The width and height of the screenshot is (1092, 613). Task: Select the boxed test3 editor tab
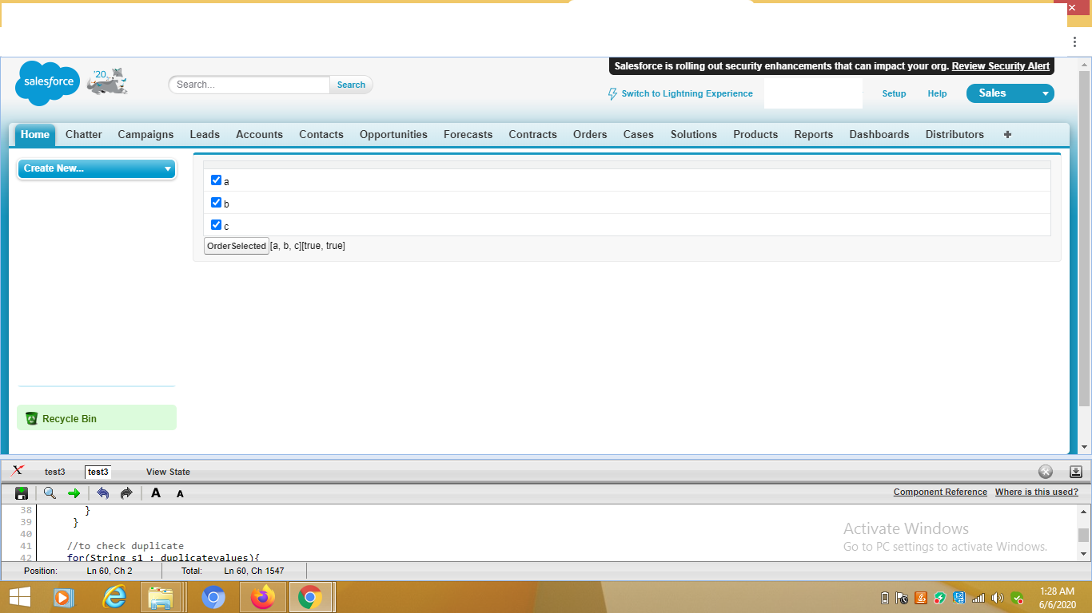pyautogui.click(x=98, y=472)
